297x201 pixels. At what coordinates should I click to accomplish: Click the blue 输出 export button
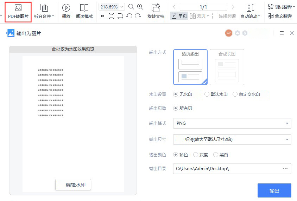point(274,190)
